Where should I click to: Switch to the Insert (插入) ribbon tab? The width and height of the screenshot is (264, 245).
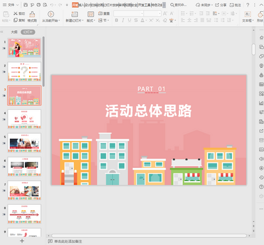(x=81, y=5)
